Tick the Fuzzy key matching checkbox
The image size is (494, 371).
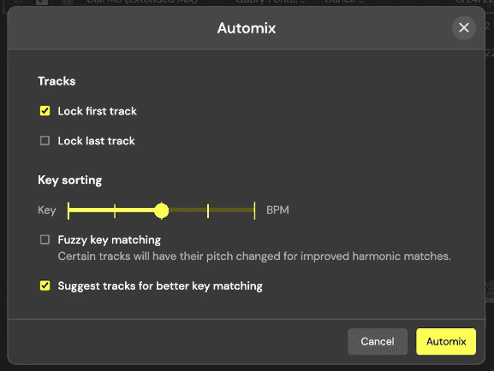(45, 239)
